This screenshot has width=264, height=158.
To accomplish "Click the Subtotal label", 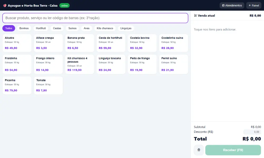I will point(200,127).
